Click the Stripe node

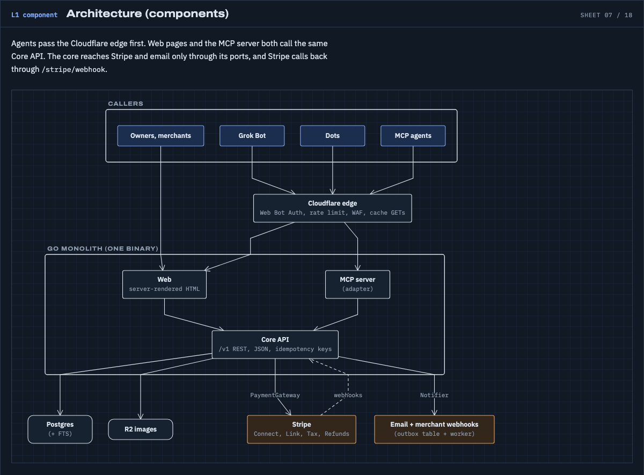tap(302, 429)
